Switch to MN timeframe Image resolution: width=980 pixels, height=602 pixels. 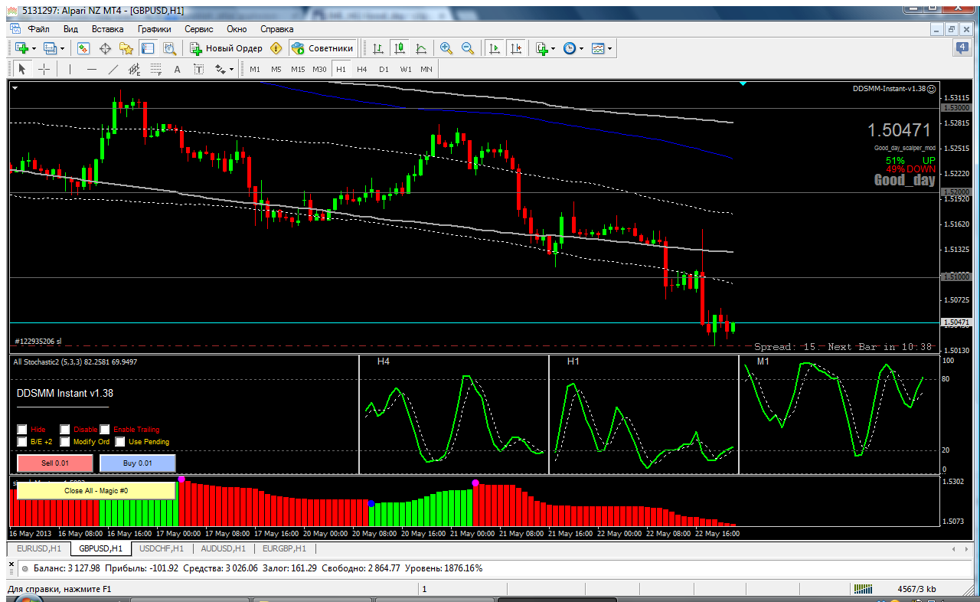click(x=426, y=69)
